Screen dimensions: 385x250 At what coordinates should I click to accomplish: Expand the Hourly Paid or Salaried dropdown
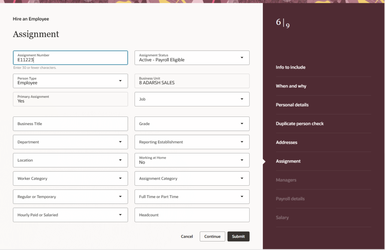(70, 215)
